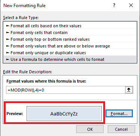Close the New Formatting Rule dialog
140x136 pixels.
[x=131, y=6]
